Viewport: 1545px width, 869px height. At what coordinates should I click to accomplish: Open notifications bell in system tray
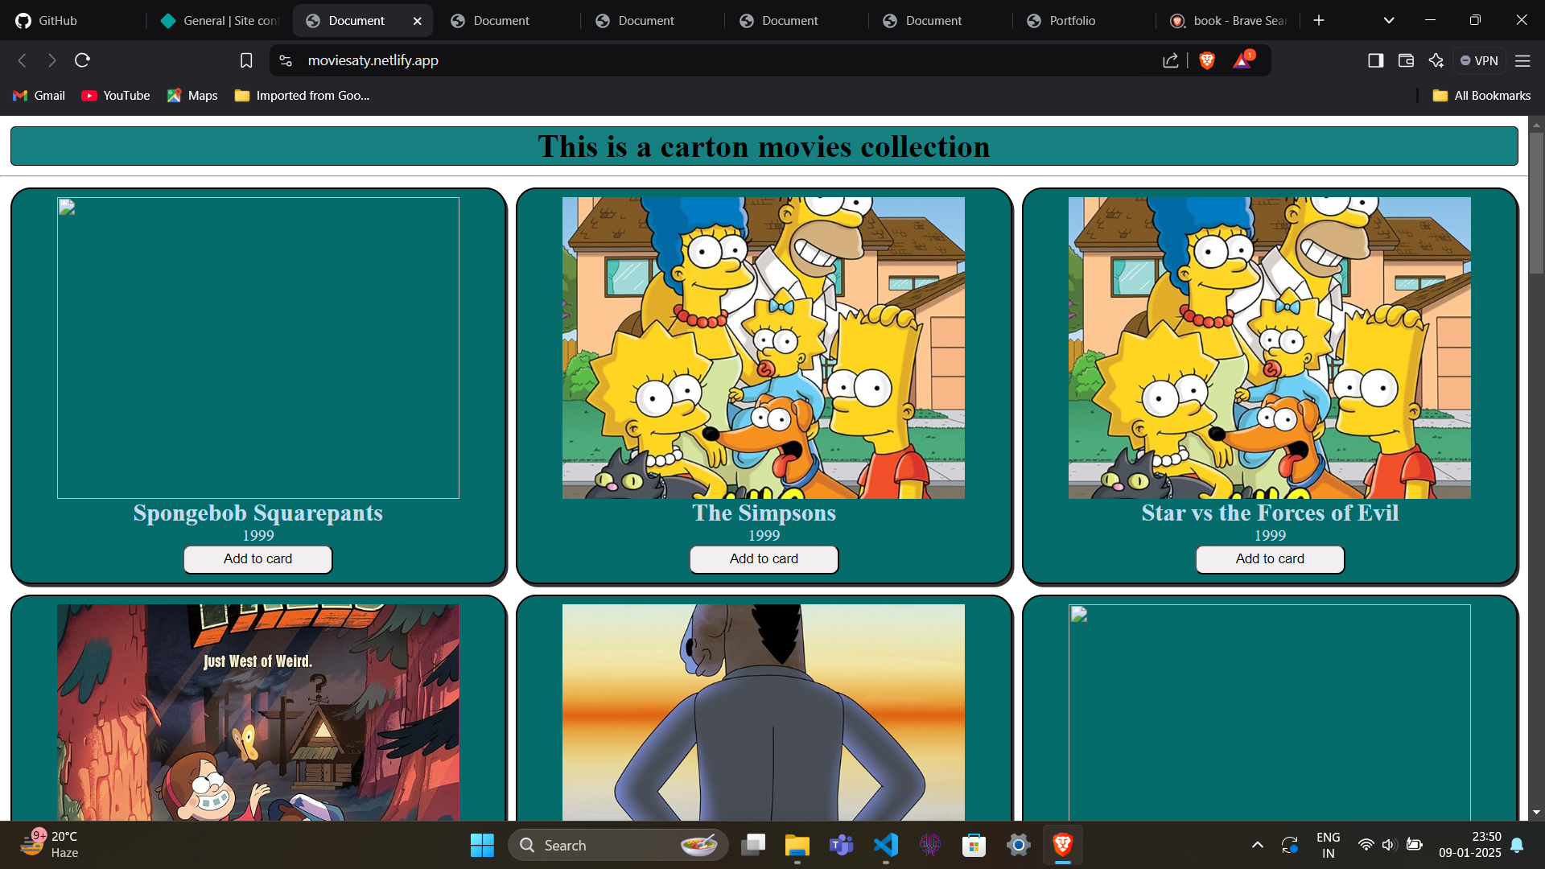tap(1517, 845)
